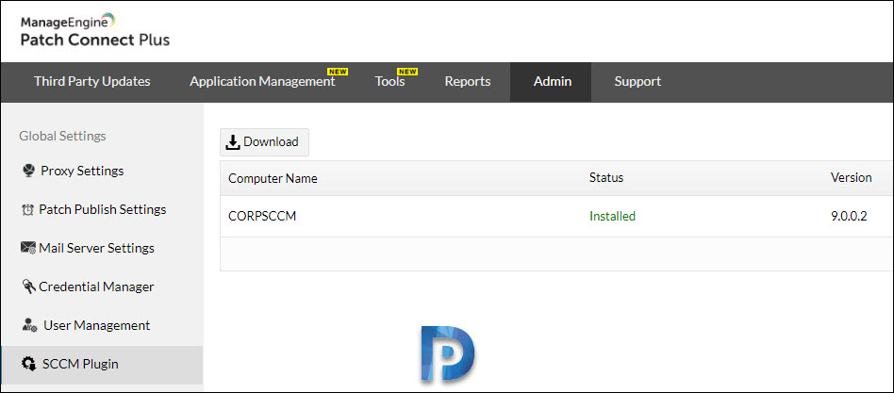Open the Application Management tab
Viewport: 894px width, 393px height.
[x=262, y=81]
